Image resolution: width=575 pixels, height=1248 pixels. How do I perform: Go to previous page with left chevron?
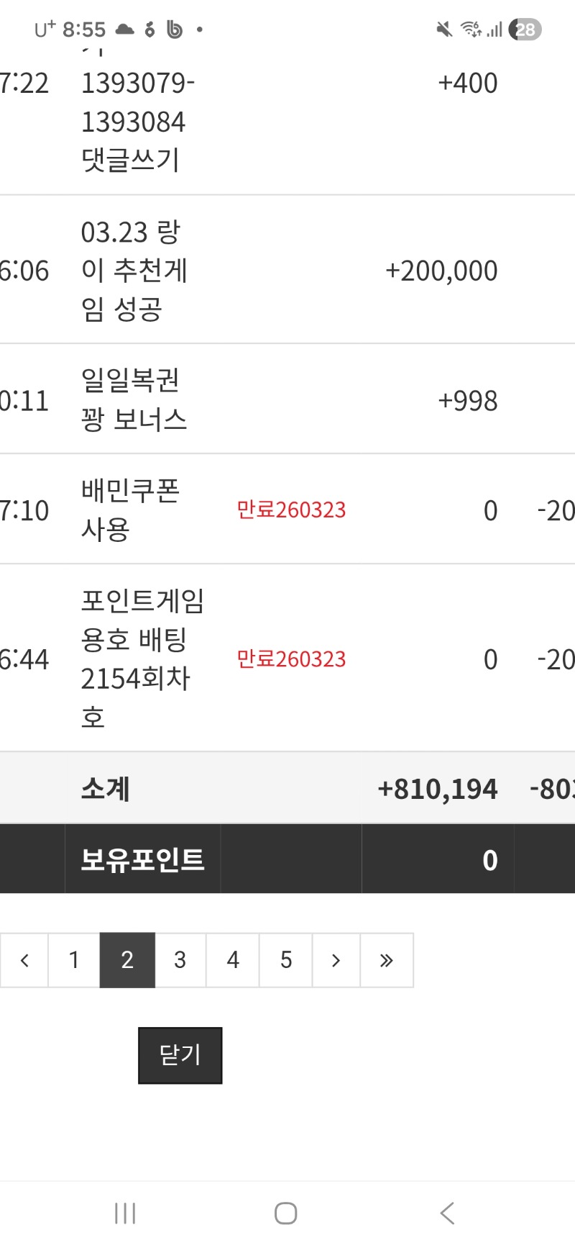click(x=24, y=960)
